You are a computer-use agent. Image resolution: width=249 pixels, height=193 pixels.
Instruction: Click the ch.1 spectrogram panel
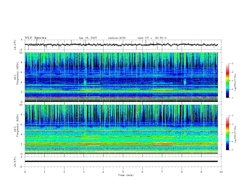point(121,77)
